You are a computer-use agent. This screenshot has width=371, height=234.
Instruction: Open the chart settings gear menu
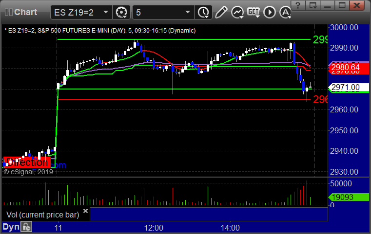click(121, 12)
